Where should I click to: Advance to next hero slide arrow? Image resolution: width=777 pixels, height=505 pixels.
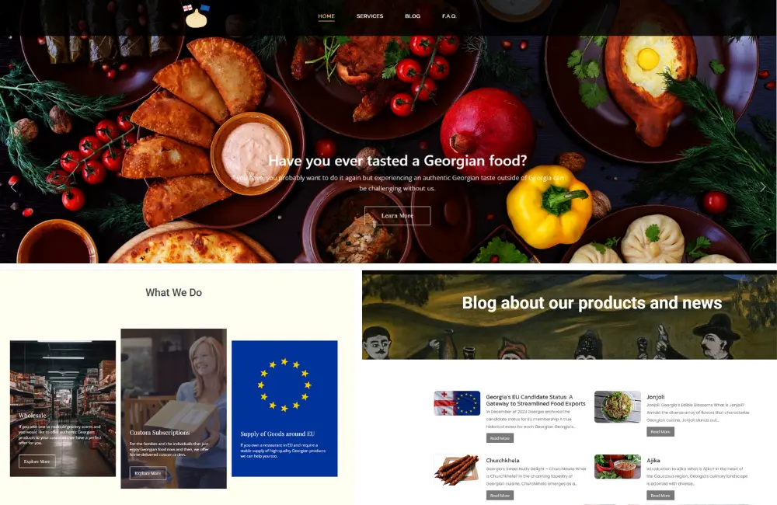pyautogui.click(x=763, y=187)
